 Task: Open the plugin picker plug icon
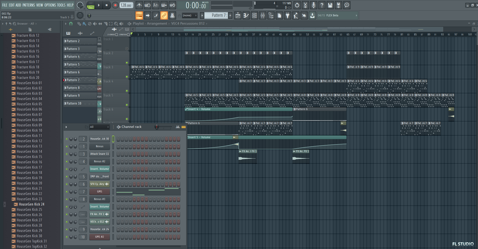point(288,16)
